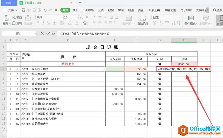
Task: Click the Paste clipboard icon
Action: click(6, 18)
